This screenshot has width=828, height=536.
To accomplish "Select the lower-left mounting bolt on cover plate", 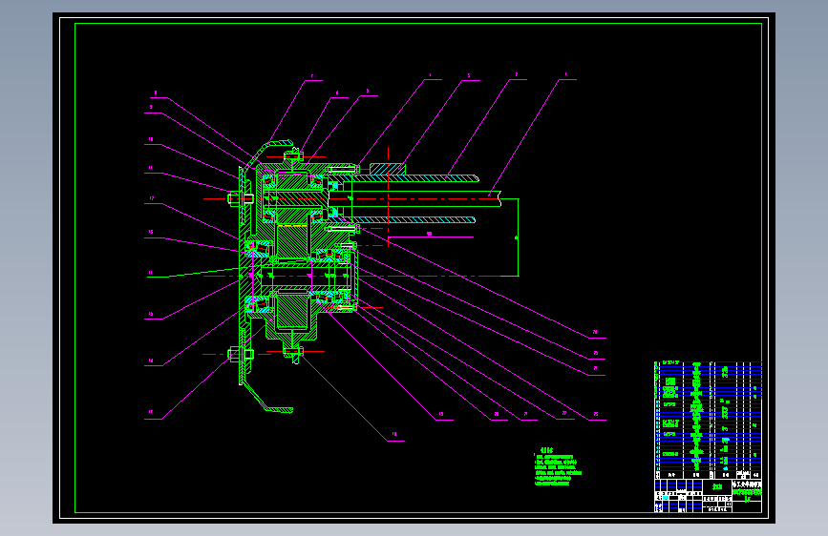I will click(x=241, y=354).
